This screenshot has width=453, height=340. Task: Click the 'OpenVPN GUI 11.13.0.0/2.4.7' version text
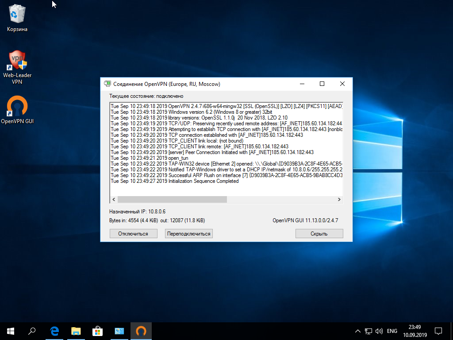(x=305, y=220)
